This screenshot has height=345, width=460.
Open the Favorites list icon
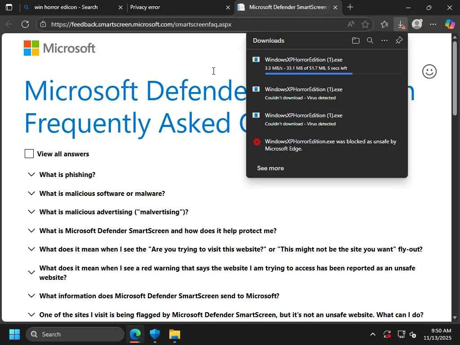(x=385, y=24)
